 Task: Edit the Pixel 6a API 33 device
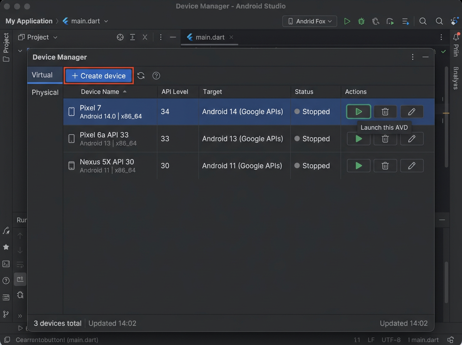[x=412, y=139]
